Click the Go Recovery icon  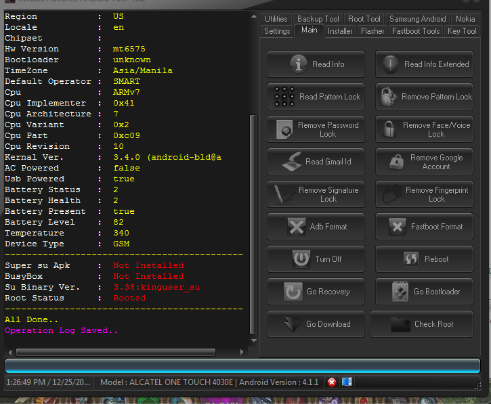(293, 292)
